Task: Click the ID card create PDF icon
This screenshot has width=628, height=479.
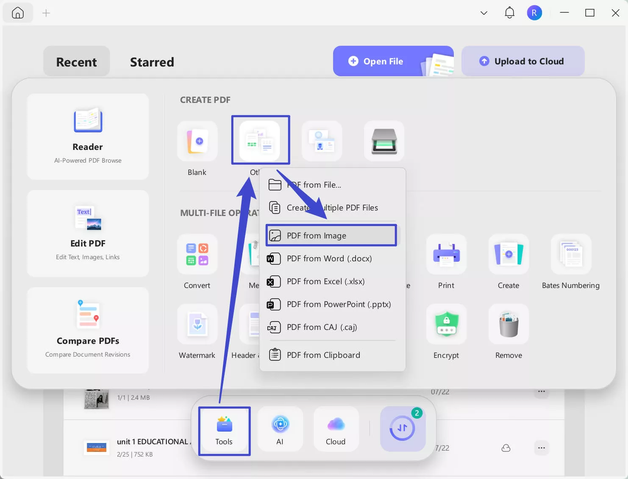Action: [x=322, y=141]
